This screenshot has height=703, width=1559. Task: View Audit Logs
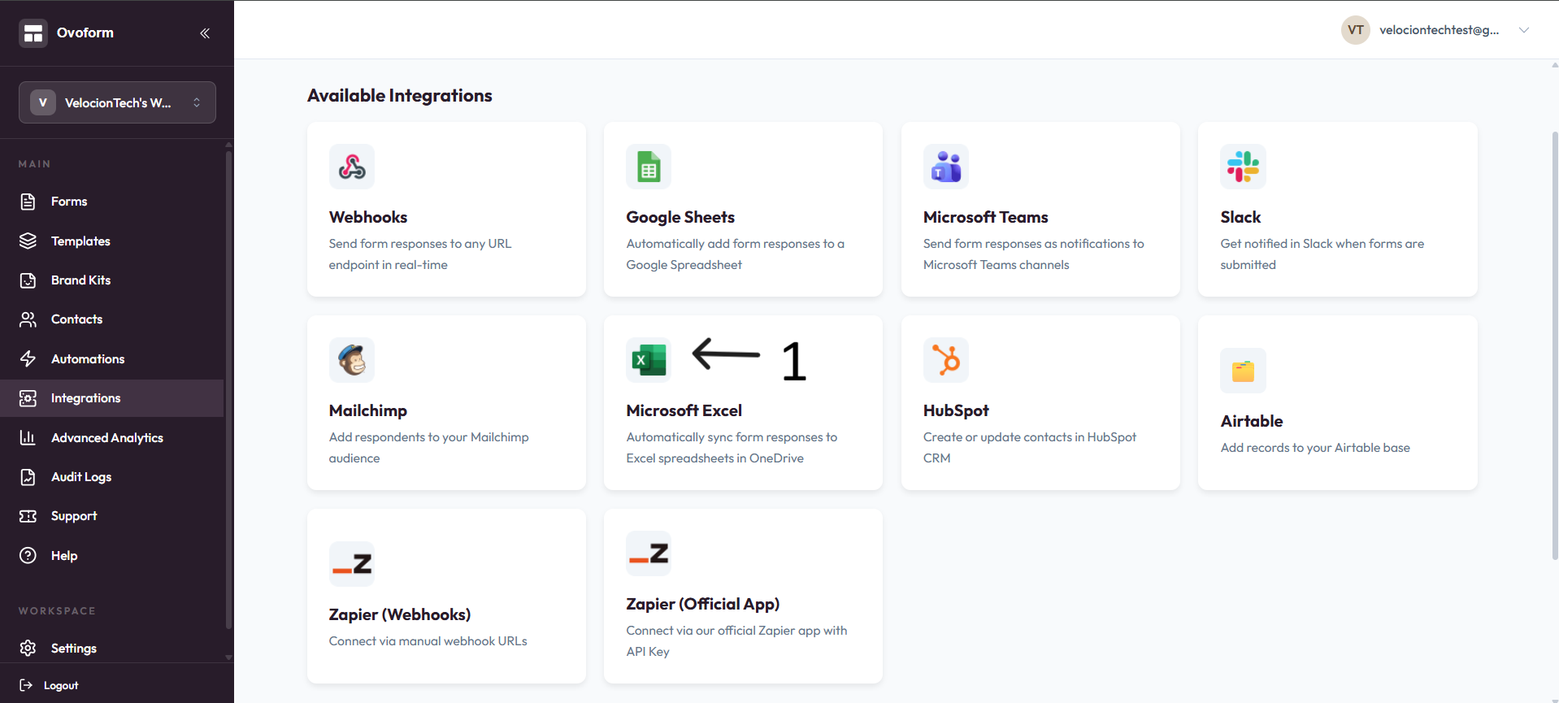tap(112, 477)
